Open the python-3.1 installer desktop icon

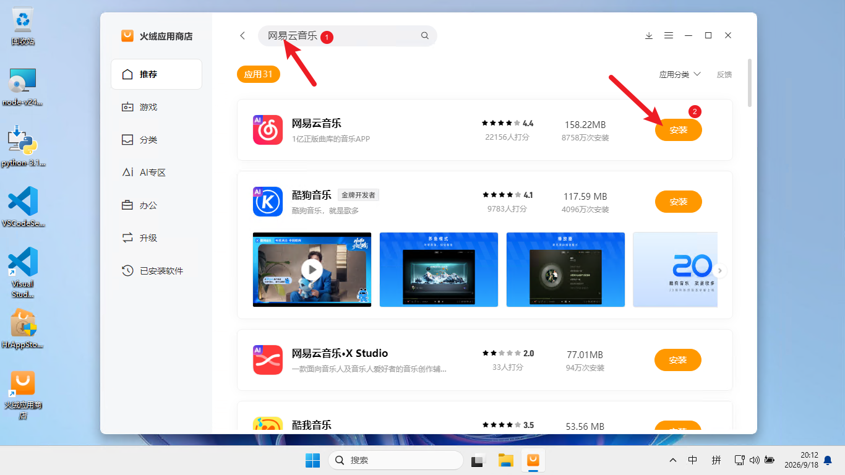23,147
